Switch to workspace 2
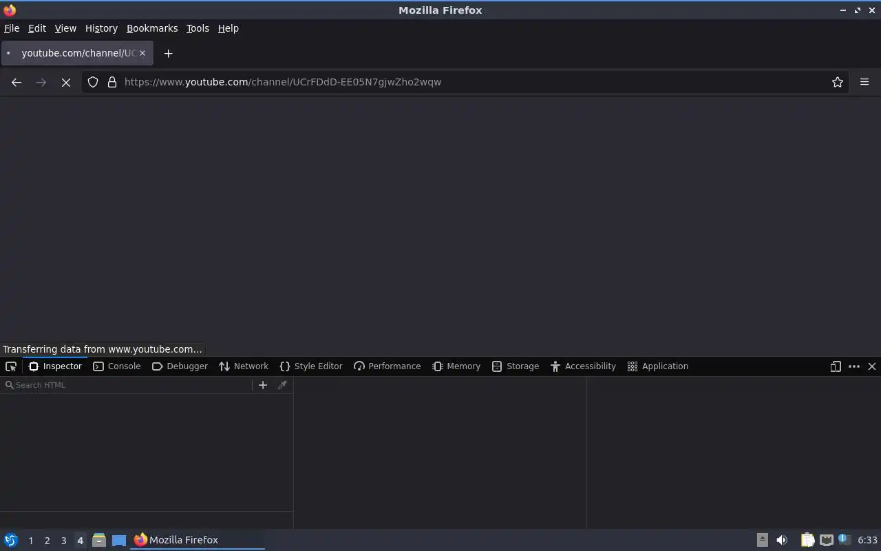 pyautogui.click(x=47, y=541)
